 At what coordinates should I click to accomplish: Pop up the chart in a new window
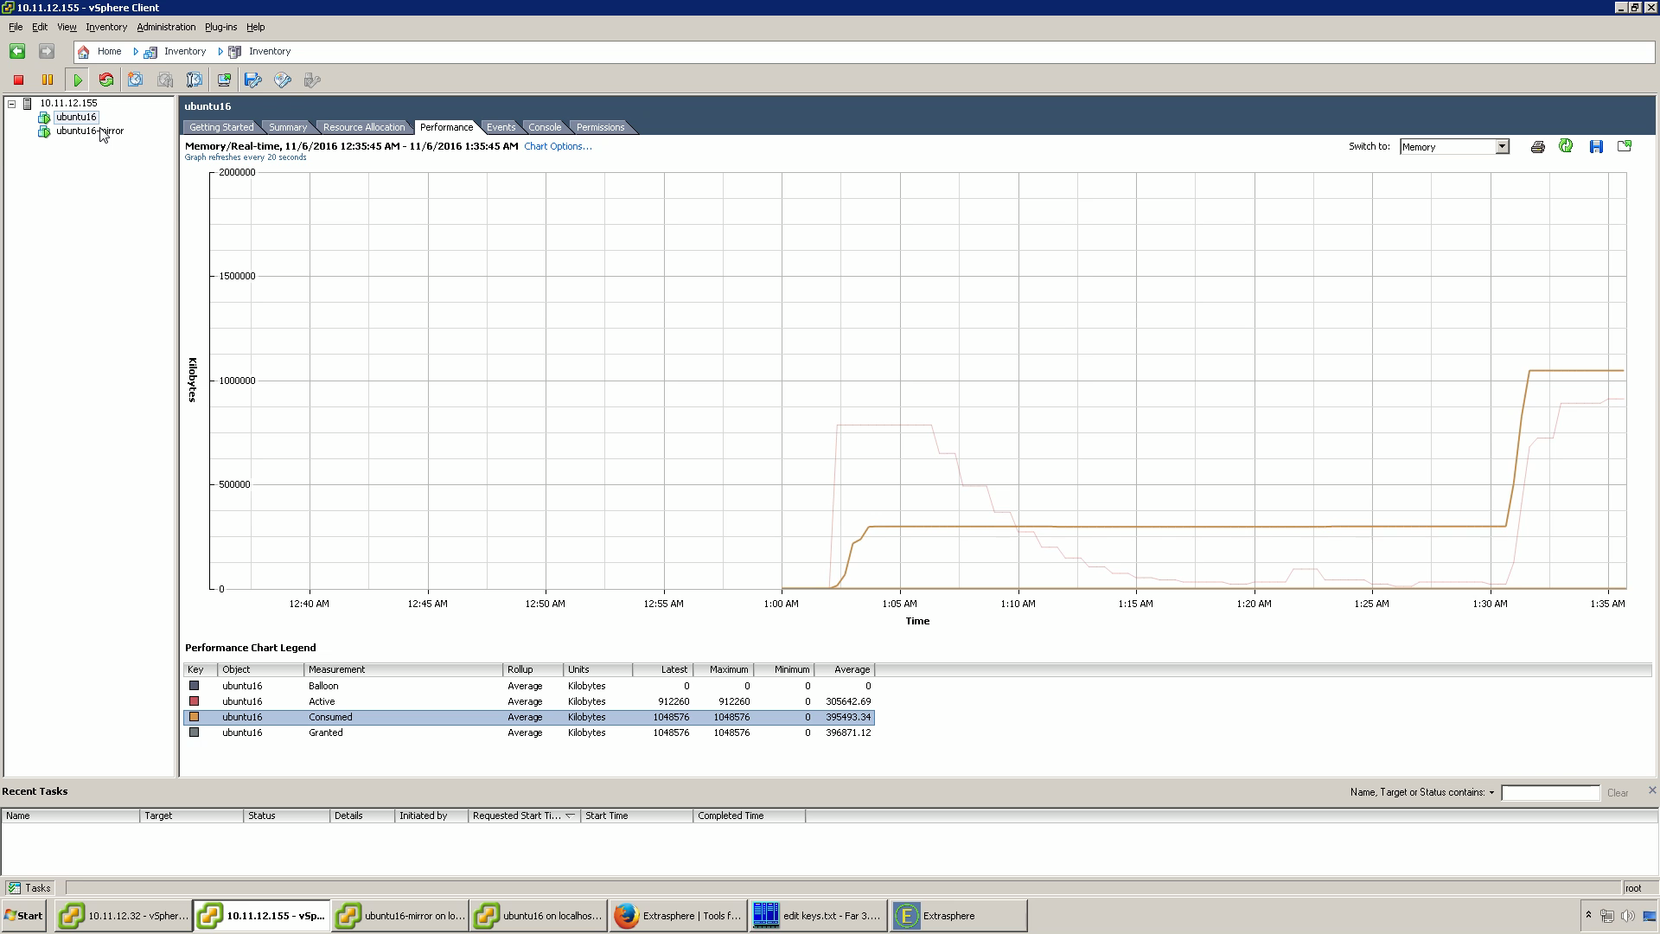tap(1625, 146)
